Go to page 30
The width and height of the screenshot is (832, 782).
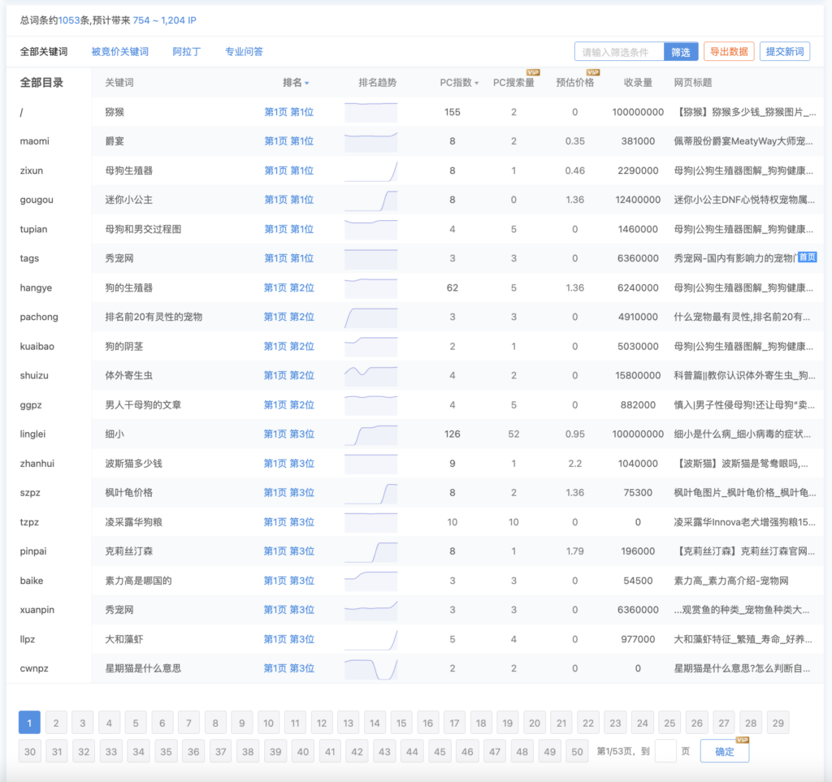tap(30, 751)
